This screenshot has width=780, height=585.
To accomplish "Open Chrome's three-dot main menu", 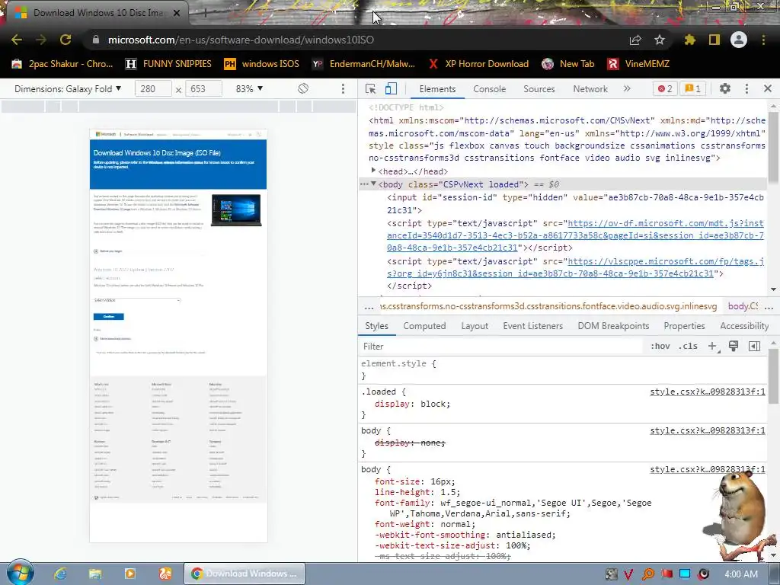I will point(763,40).
